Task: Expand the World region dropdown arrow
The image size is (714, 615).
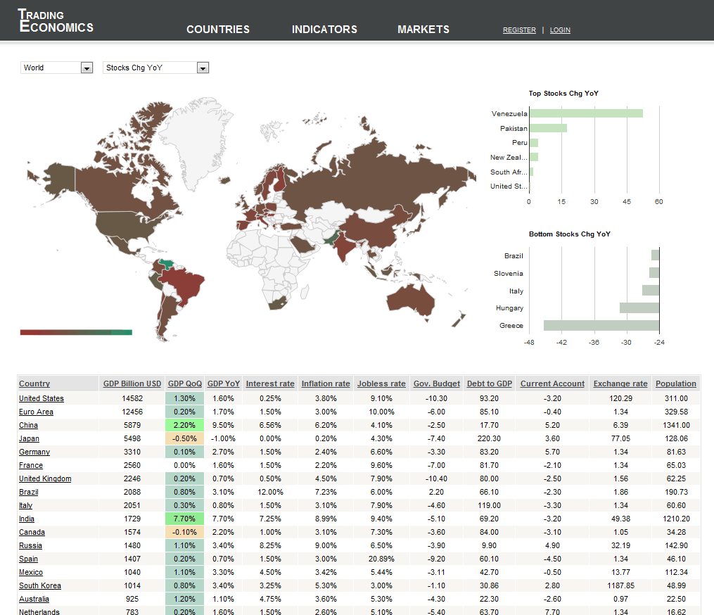Action: pos(87,68)
